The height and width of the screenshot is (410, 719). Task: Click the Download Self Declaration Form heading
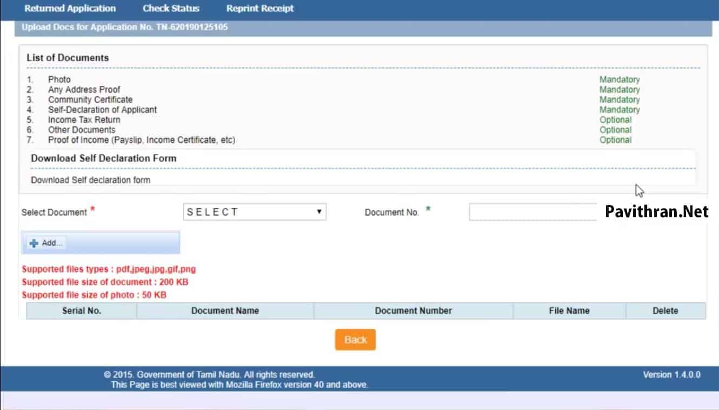(x=104, y=158)
